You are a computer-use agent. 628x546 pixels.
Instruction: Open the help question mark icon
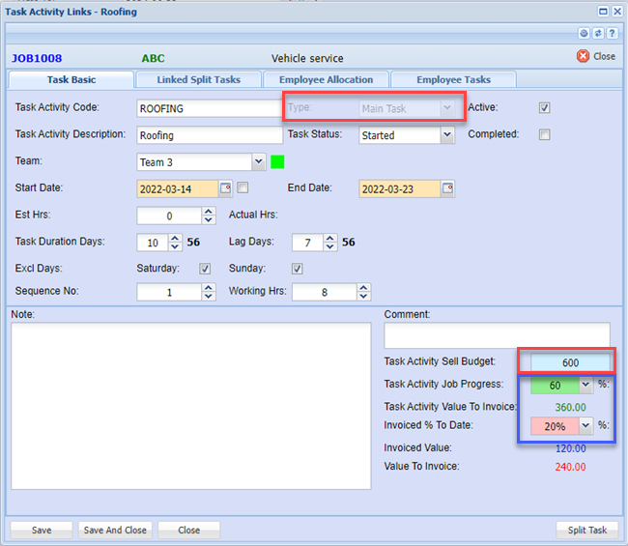click(611, 33)
